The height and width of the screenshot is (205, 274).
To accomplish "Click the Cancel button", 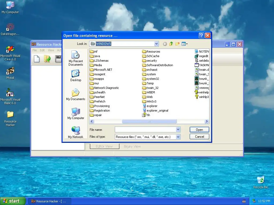I will click(199, 136).
